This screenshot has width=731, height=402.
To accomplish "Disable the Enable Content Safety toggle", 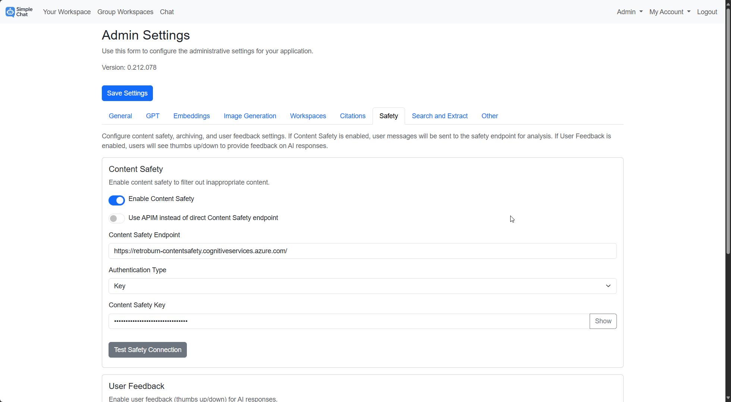I will coord(116,200).
